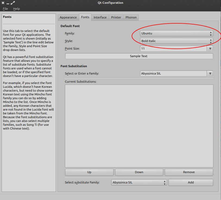Click the minimize icon in the titlebar
The width and height of the screenshot is (221, 200).
tap(7, 3)
